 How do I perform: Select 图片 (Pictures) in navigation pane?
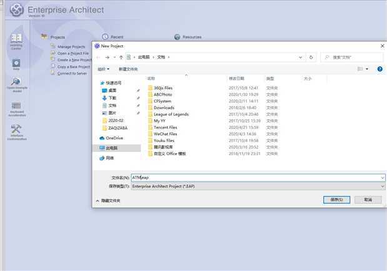pyautogui.click(x=113, y=113)
